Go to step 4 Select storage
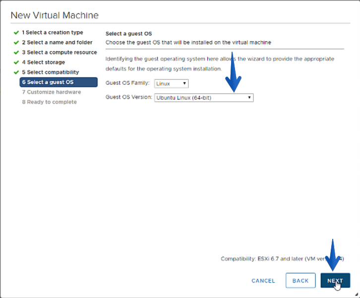Screen dimensions: 360x298 [44, 62]
